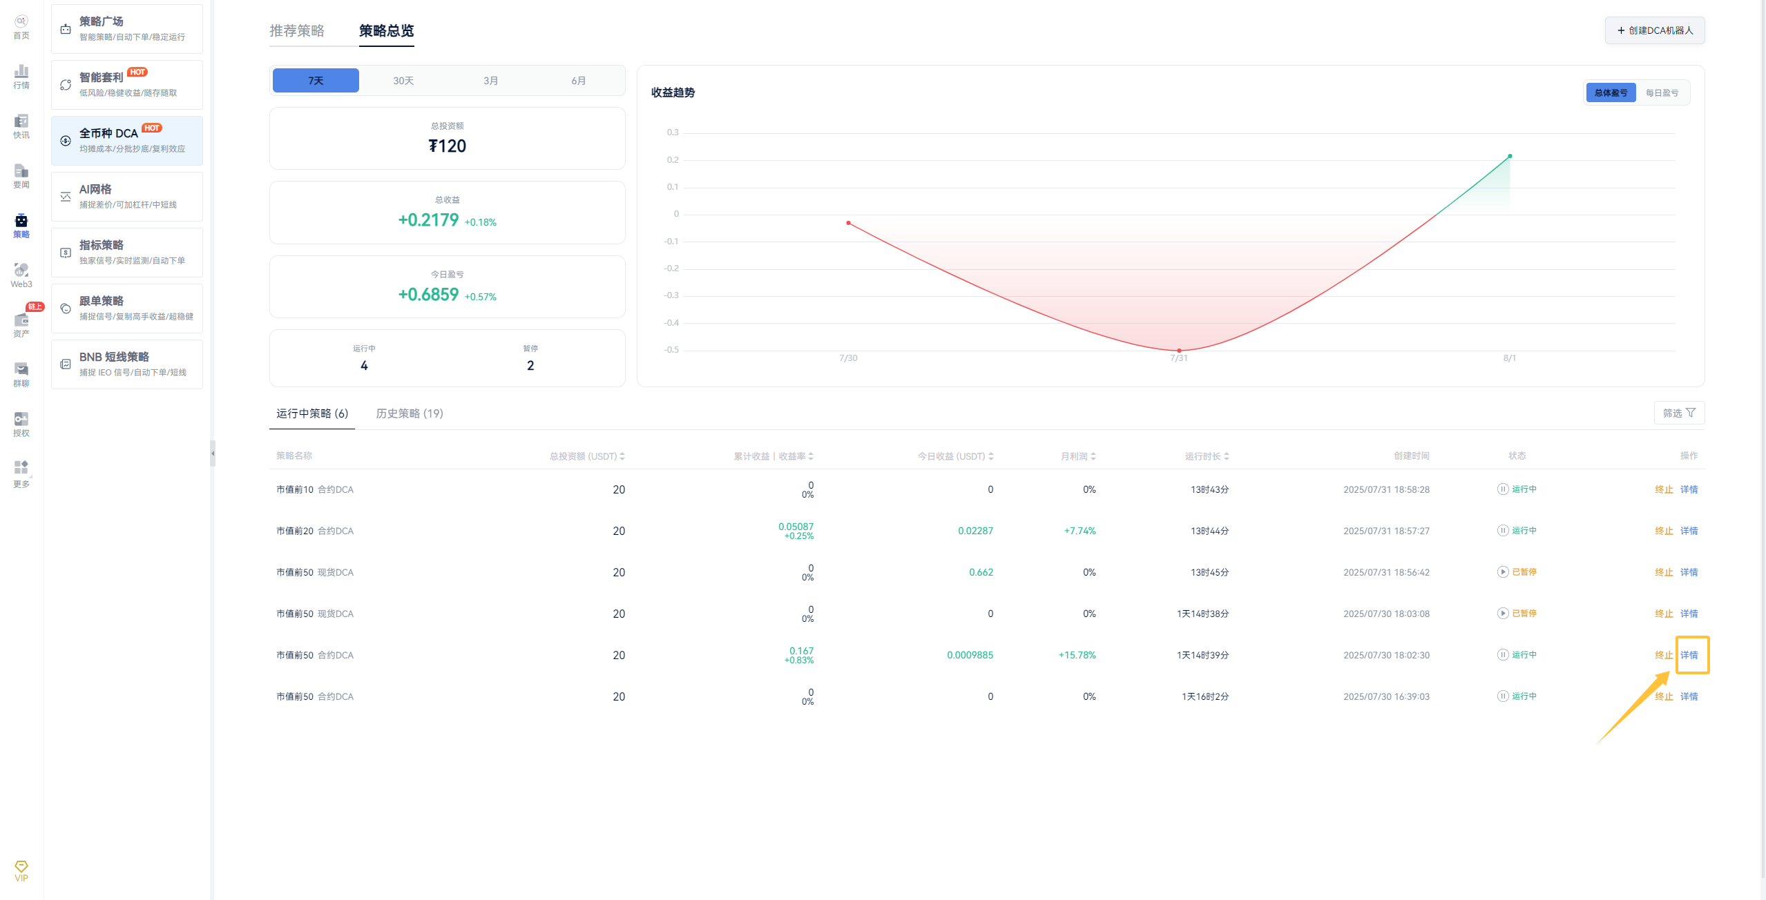Image resolution: width=1766 pixels, height=900 pixels.
Task: Open 详情 for strategy running 13时45分
Action: click(x=1689, y=572)
